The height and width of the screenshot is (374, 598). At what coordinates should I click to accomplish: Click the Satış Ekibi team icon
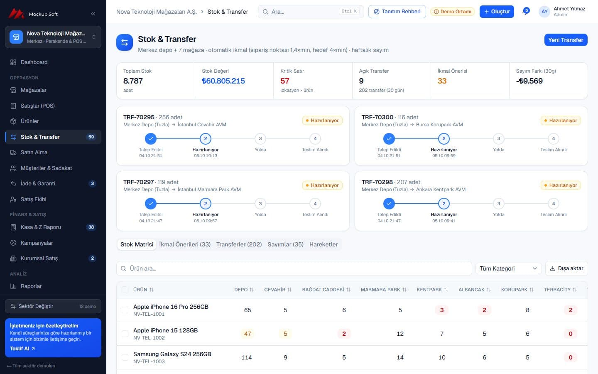(13, 199)
